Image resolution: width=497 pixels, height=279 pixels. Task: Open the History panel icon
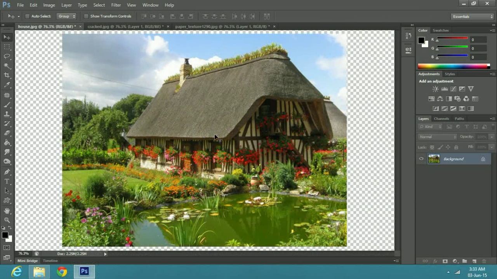pos(408,36)
